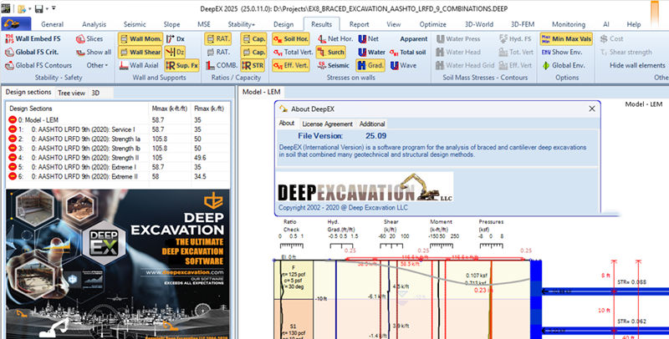
Task: Expand the Other dropdown in Stability group
Action: [x=97, y=65]
